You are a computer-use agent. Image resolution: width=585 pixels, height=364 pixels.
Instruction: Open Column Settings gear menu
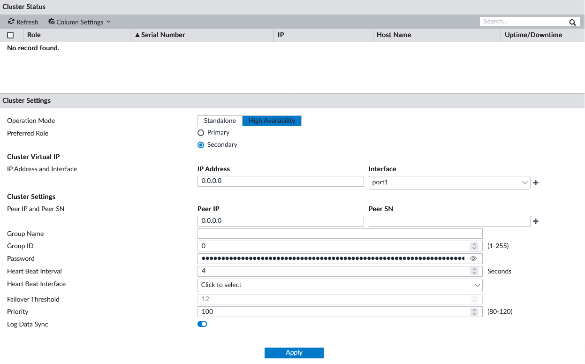click(52, 22)
